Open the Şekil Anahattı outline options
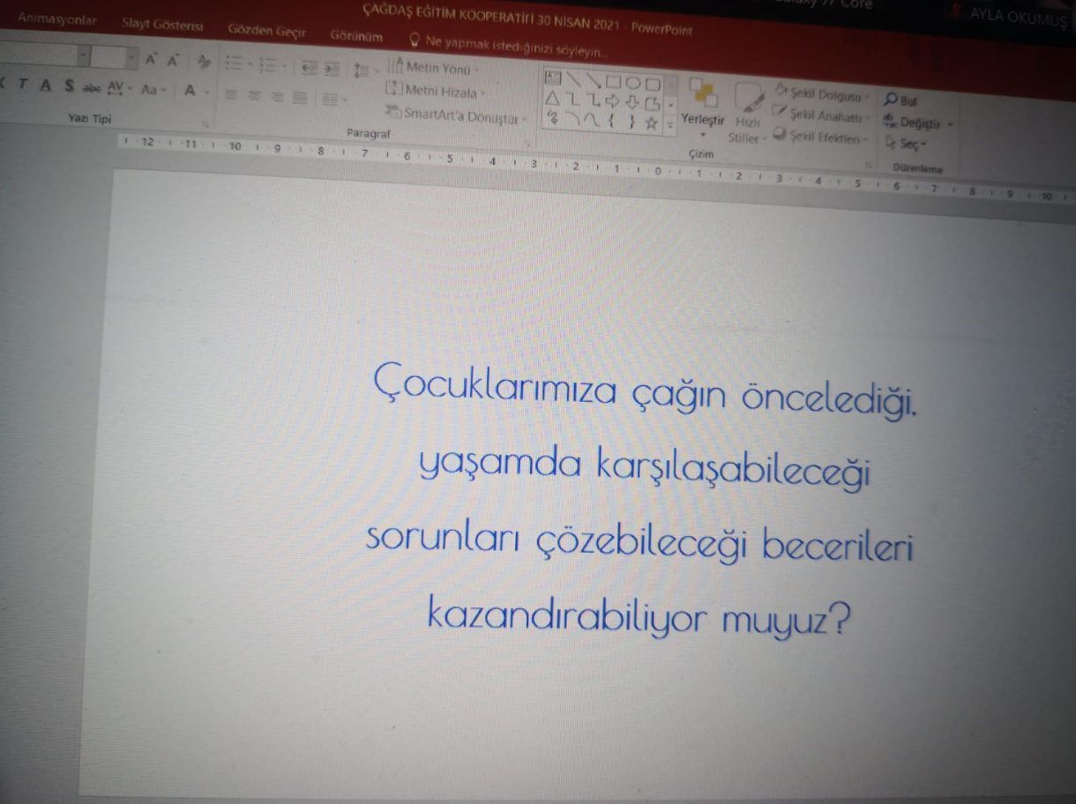This screenshot has height=804, width=1076. coord(819,115)
